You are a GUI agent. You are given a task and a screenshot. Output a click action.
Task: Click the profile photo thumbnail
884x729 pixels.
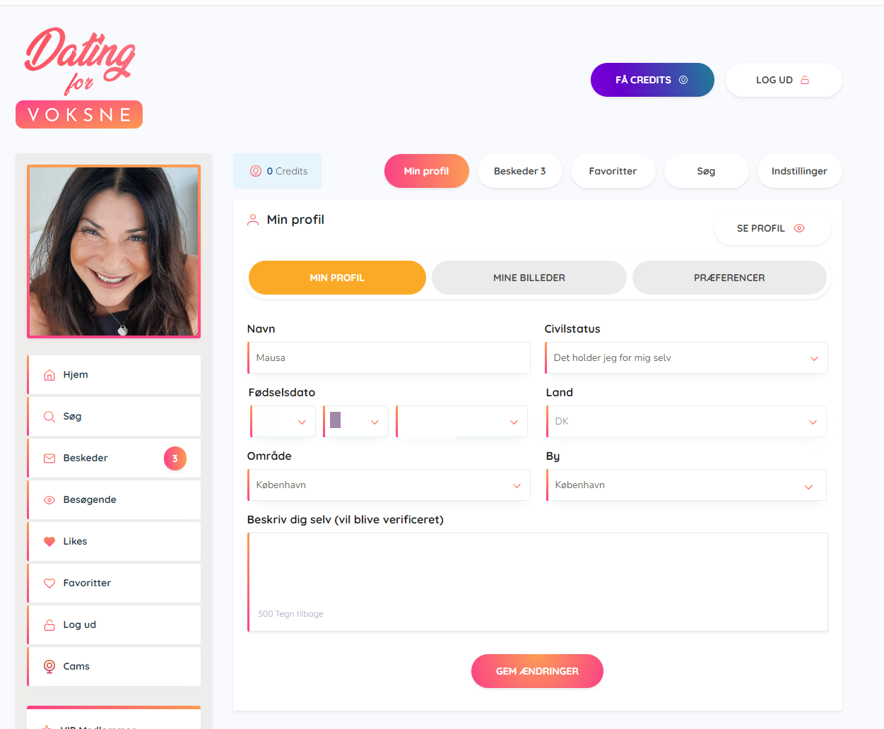click(x=114, y=251)
